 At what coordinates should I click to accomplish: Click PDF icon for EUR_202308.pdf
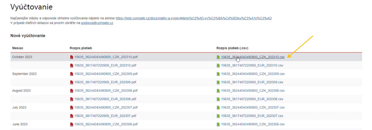coord(72,99)
